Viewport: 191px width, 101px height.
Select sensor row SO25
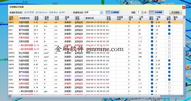coord(95,80)
